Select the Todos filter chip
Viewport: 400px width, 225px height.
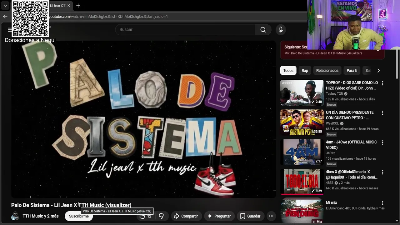point(288,71)
